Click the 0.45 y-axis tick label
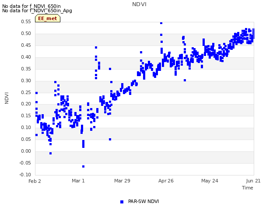The width and height of the screenshot is (280, 210). click(26, 45)
